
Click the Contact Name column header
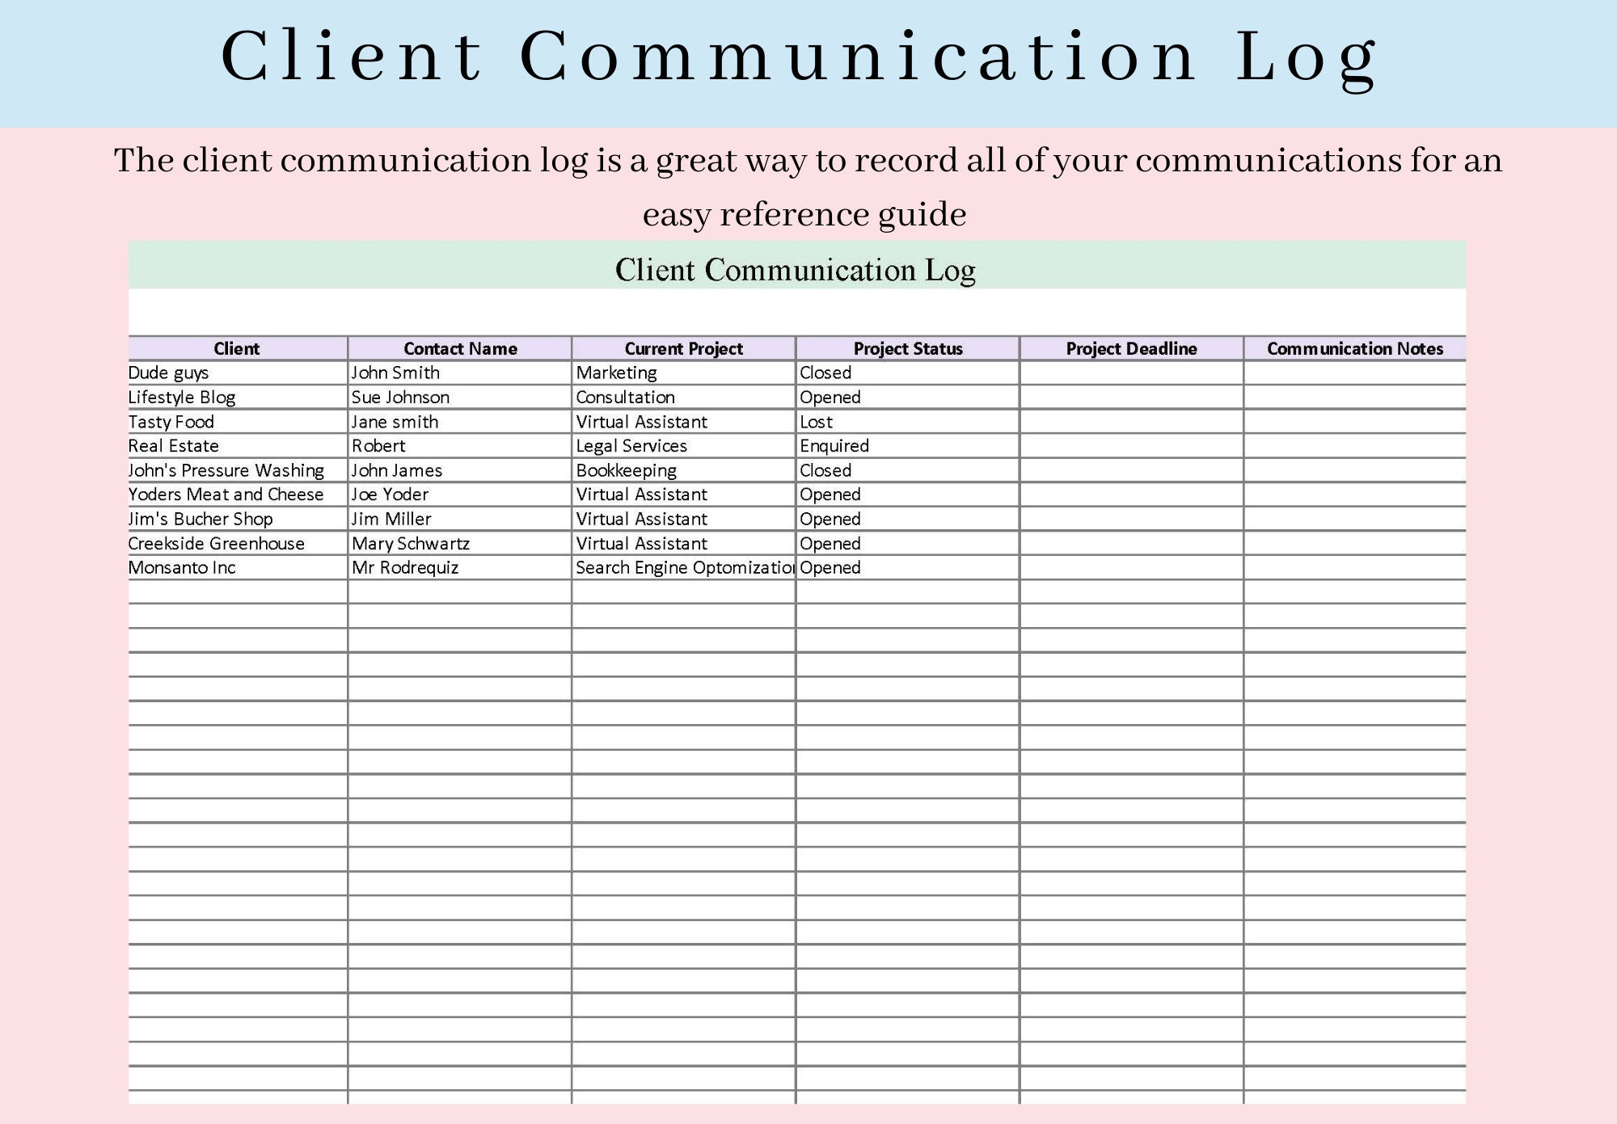458,347
